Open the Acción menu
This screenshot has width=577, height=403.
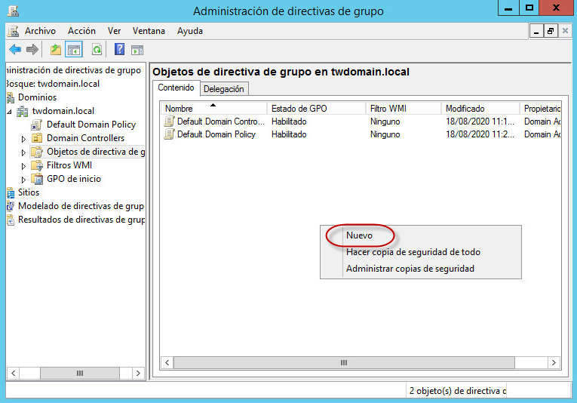pyautogui.click(x=81, y=31)
